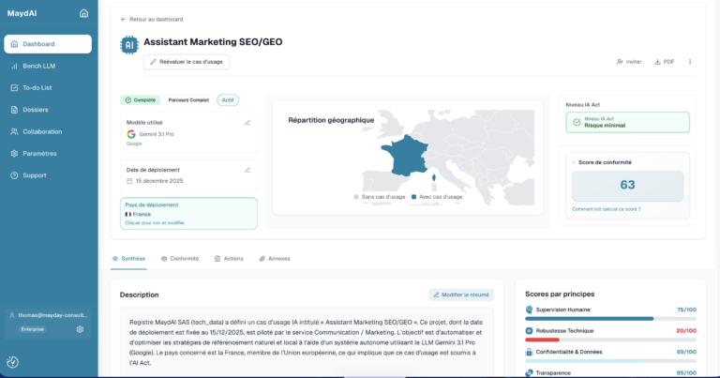The image size is (720, 378).
Task: Click the user account thomas@mayday email
Action: click(52, 315)
